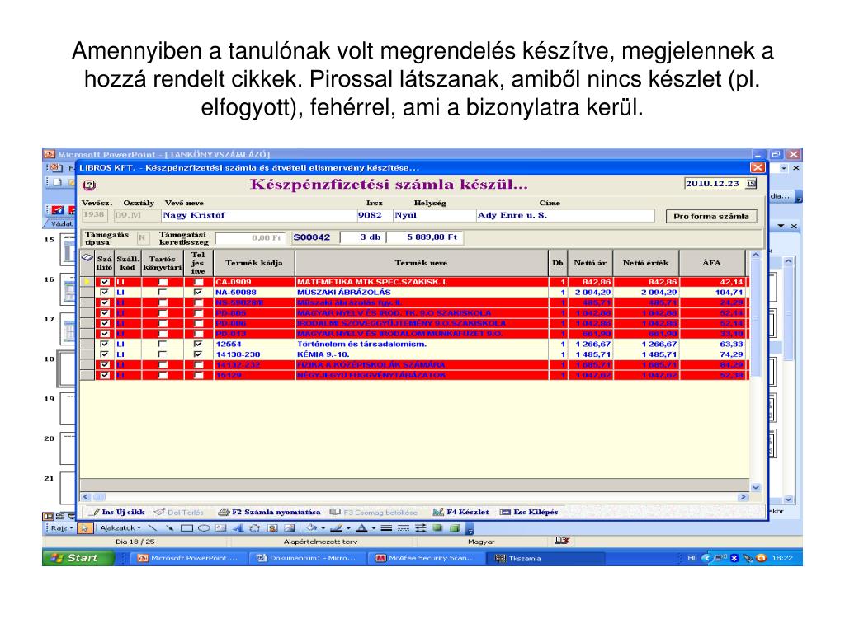Switch to Slide Sorter view
Viewport: 845px width, 633px height.
click(59, 516)
